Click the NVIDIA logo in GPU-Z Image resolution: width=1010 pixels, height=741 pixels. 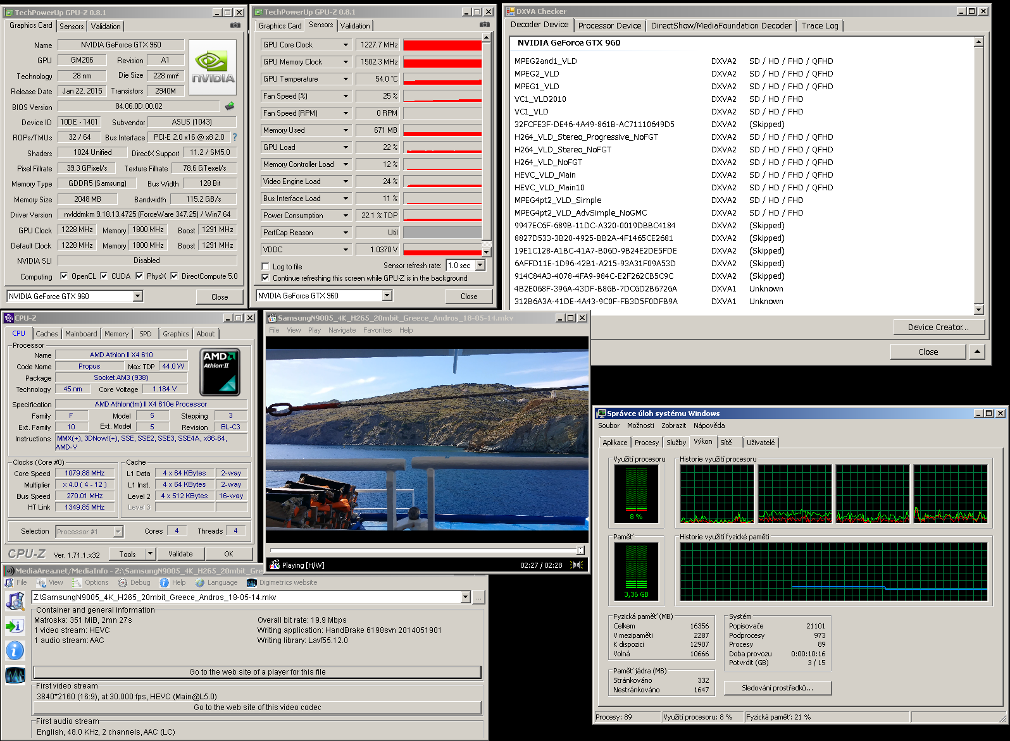click(213, 67)
